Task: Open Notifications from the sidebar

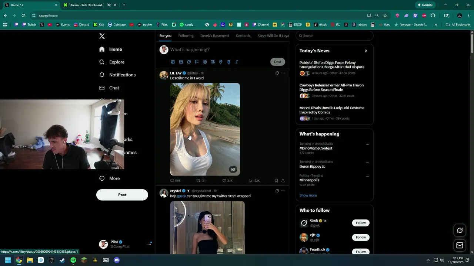Action: pyautogui.click(x=117, y=75)
